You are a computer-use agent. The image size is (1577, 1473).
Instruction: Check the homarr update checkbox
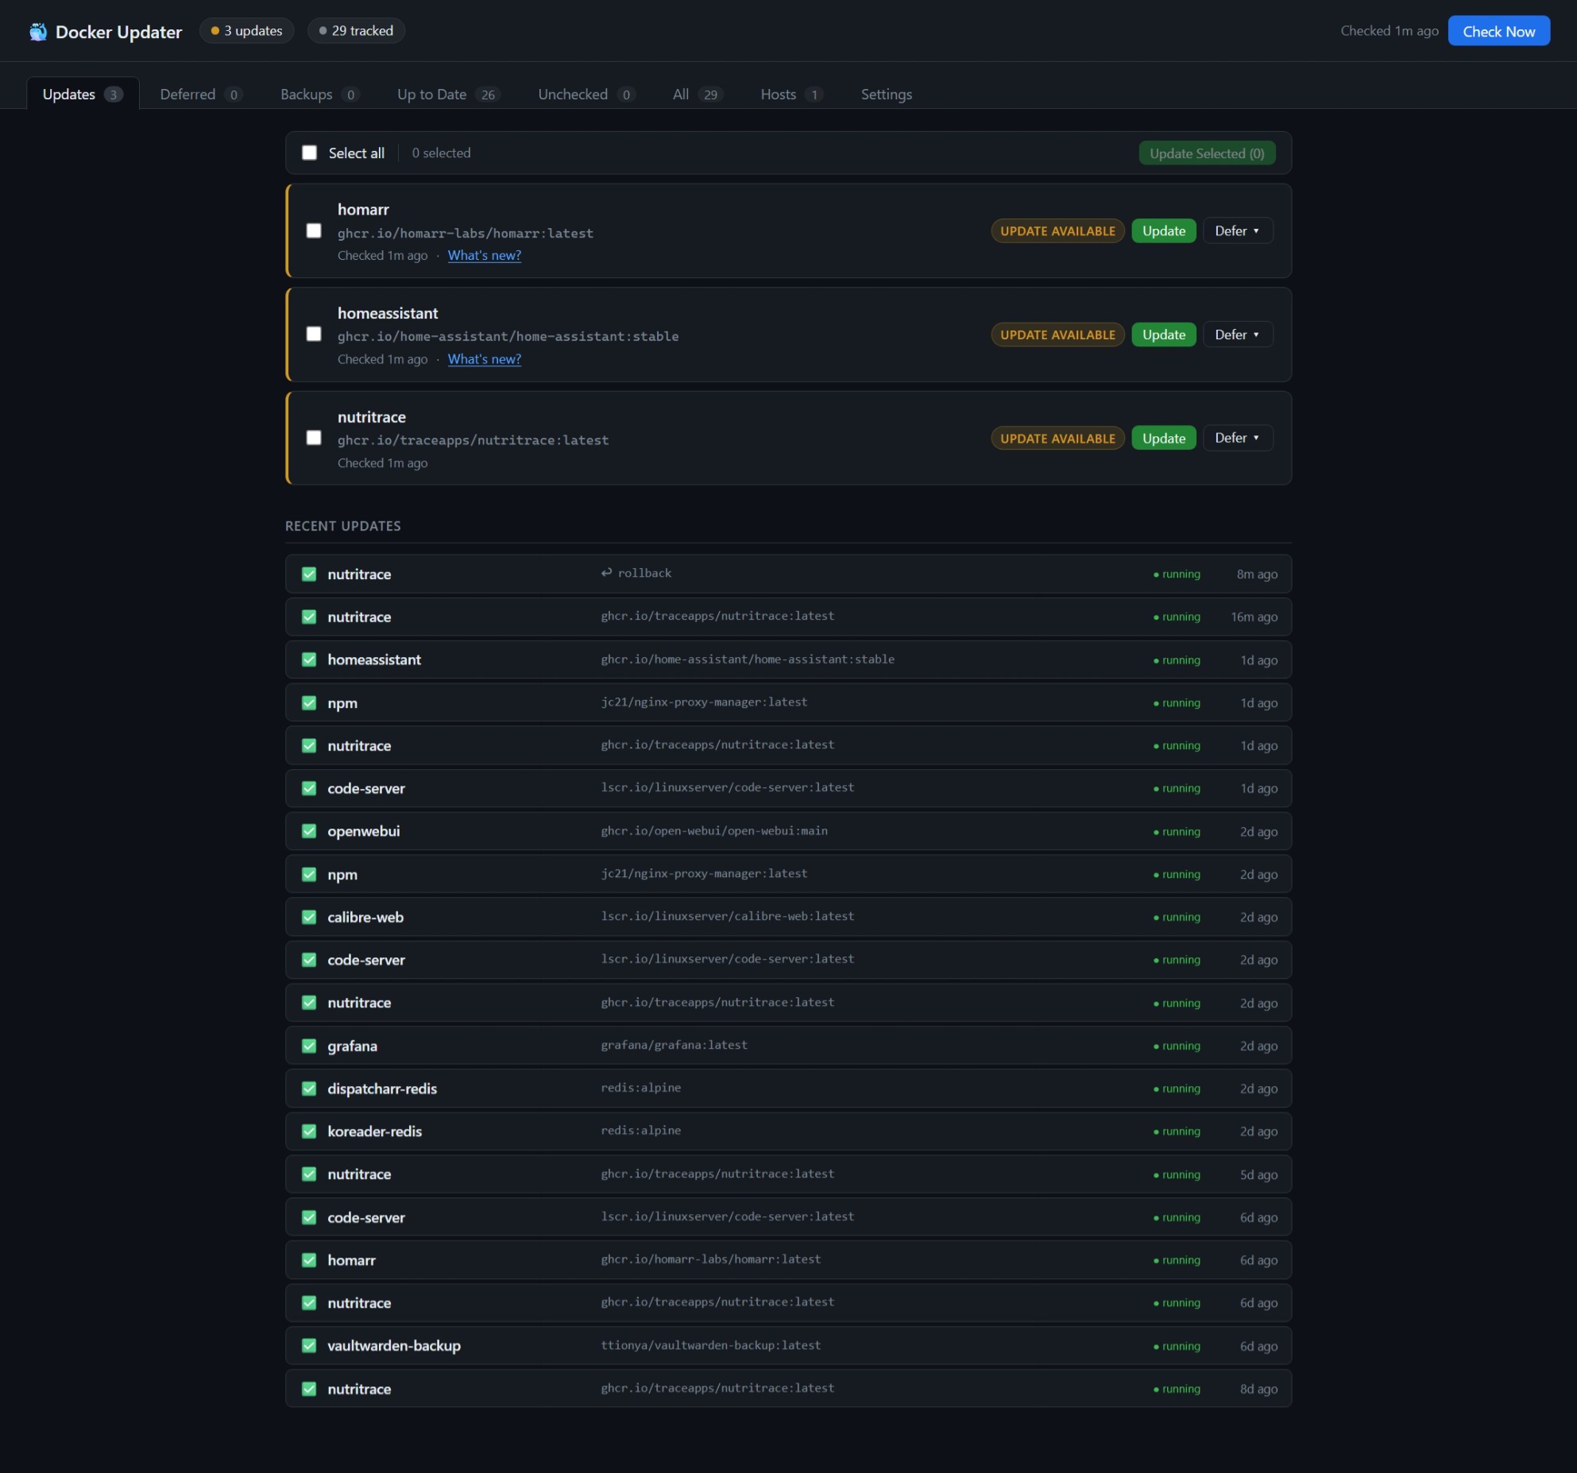click(314, 230)
